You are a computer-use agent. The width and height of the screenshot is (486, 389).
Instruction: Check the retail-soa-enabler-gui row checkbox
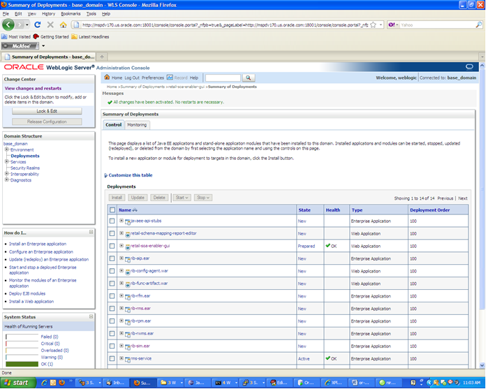pos(112,246)
